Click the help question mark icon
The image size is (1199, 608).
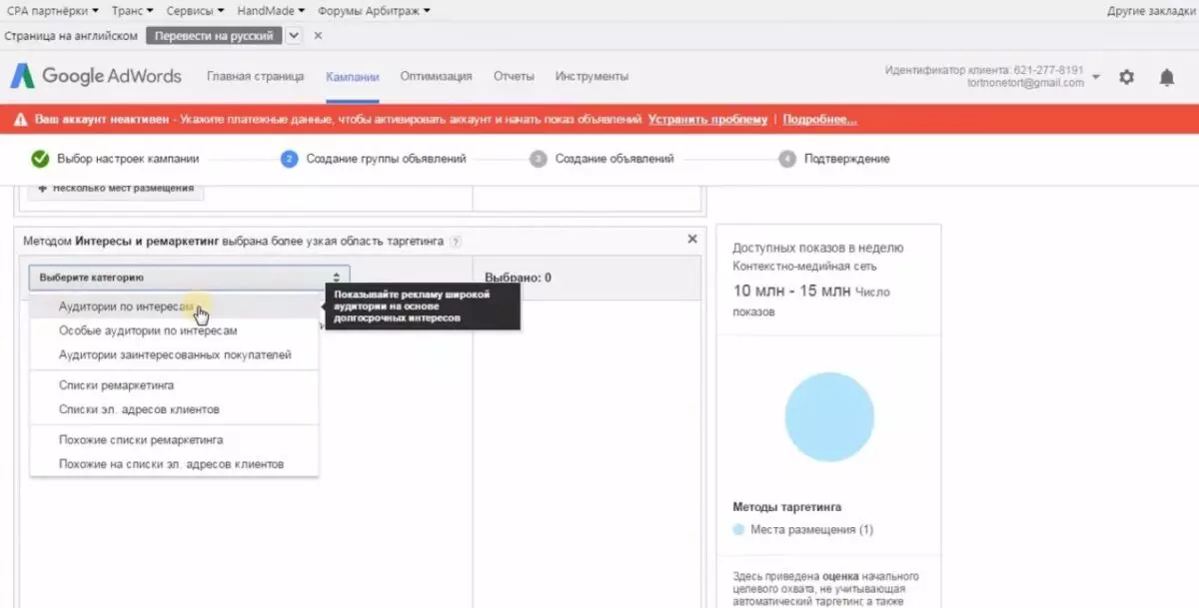pyautogui.click(x=456, y=242)
